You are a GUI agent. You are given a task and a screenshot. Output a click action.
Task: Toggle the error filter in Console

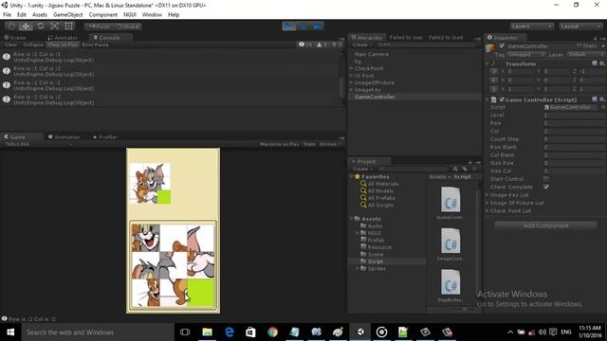[337, 45]
